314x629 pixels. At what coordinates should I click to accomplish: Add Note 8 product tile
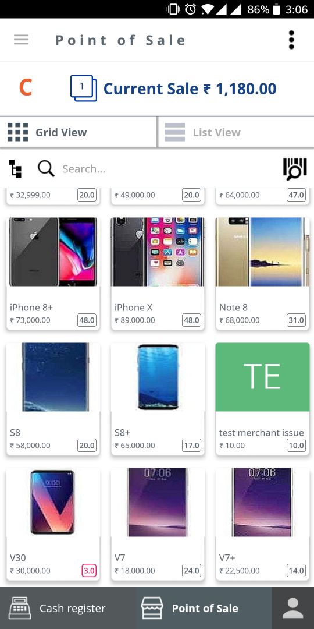pyautogui.click(x=263, y=274)
